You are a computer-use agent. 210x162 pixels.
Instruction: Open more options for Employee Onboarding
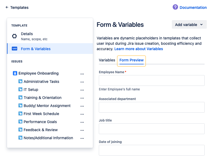pyautogui.click(x=82, y=74)
